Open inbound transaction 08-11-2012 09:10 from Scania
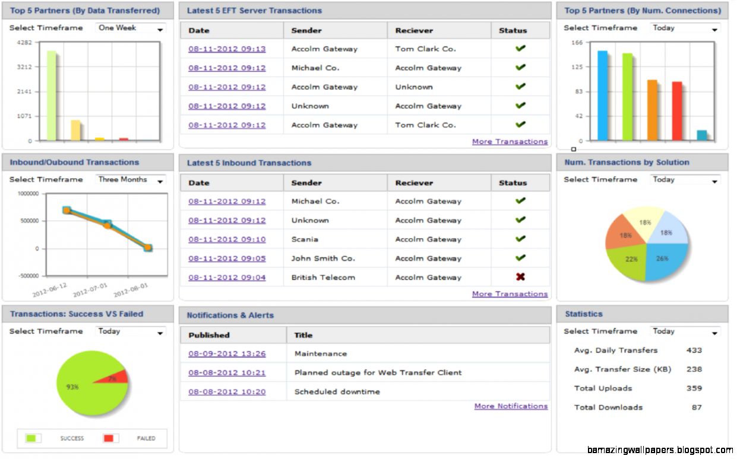The image size is (740, 459). [227, 240]
